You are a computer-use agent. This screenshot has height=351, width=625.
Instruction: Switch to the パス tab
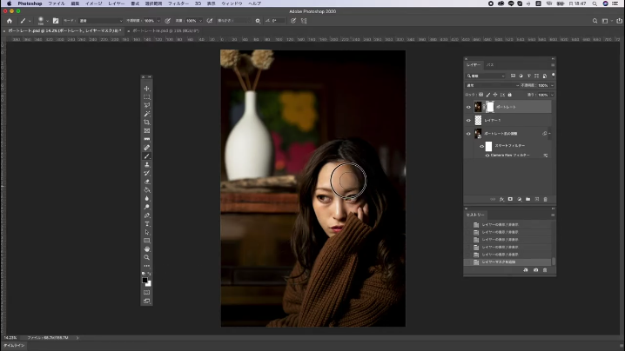tap(490, 65)
